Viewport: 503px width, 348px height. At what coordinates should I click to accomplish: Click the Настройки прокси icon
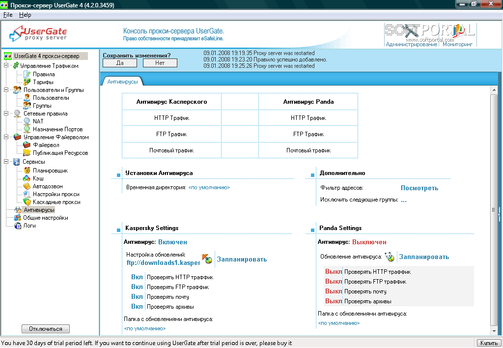coord(27,194)
